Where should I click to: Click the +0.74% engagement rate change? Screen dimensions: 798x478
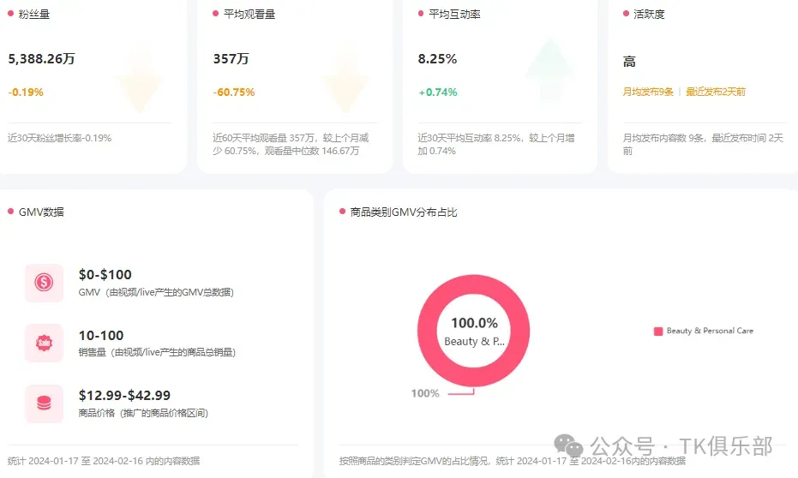[438, 92]
